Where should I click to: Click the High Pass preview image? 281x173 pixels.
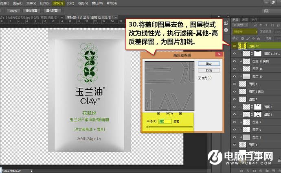[169, 86]
